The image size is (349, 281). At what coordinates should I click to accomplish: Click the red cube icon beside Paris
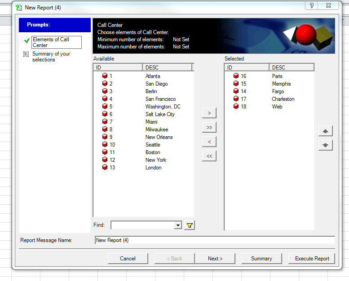pyautogui.click(x=236, y=76)
